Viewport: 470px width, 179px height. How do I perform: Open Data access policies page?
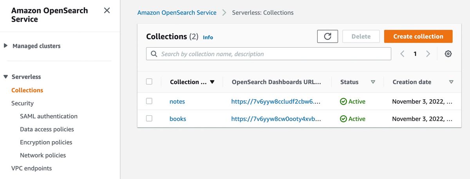47,129
